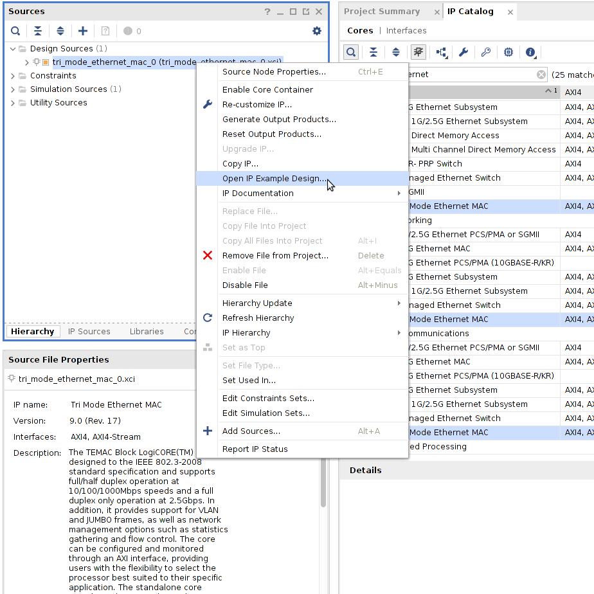This screenshot has width=594, height=594.
Task: Close the IP Catalog tab
Action: click(x=510, y=12)
